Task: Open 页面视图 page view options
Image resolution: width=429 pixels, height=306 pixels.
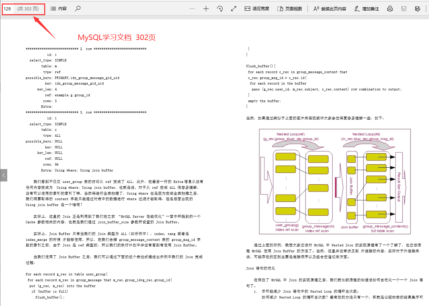Action: point(290,9)
